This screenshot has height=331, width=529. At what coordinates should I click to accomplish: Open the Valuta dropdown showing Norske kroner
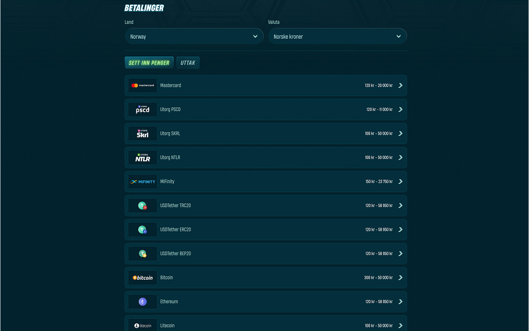tap(338, 37)
